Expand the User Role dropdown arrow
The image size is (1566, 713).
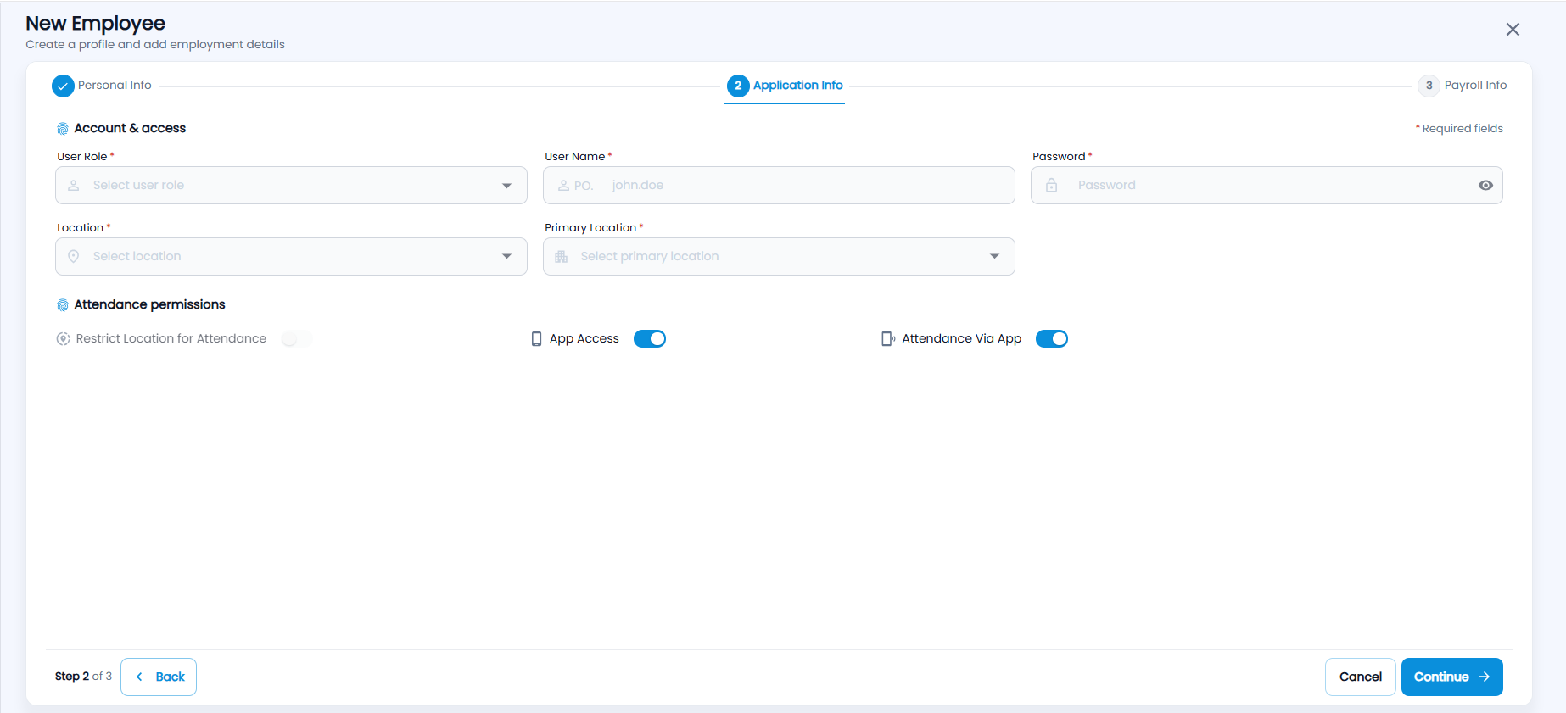[506, 186]
